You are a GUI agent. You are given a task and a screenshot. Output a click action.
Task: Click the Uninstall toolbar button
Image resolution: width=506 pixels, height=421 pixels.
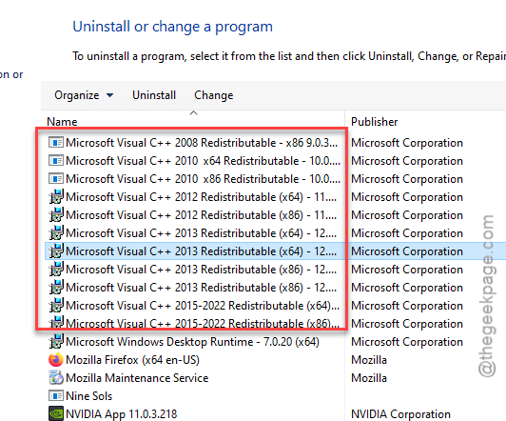[x=154, y=95]
